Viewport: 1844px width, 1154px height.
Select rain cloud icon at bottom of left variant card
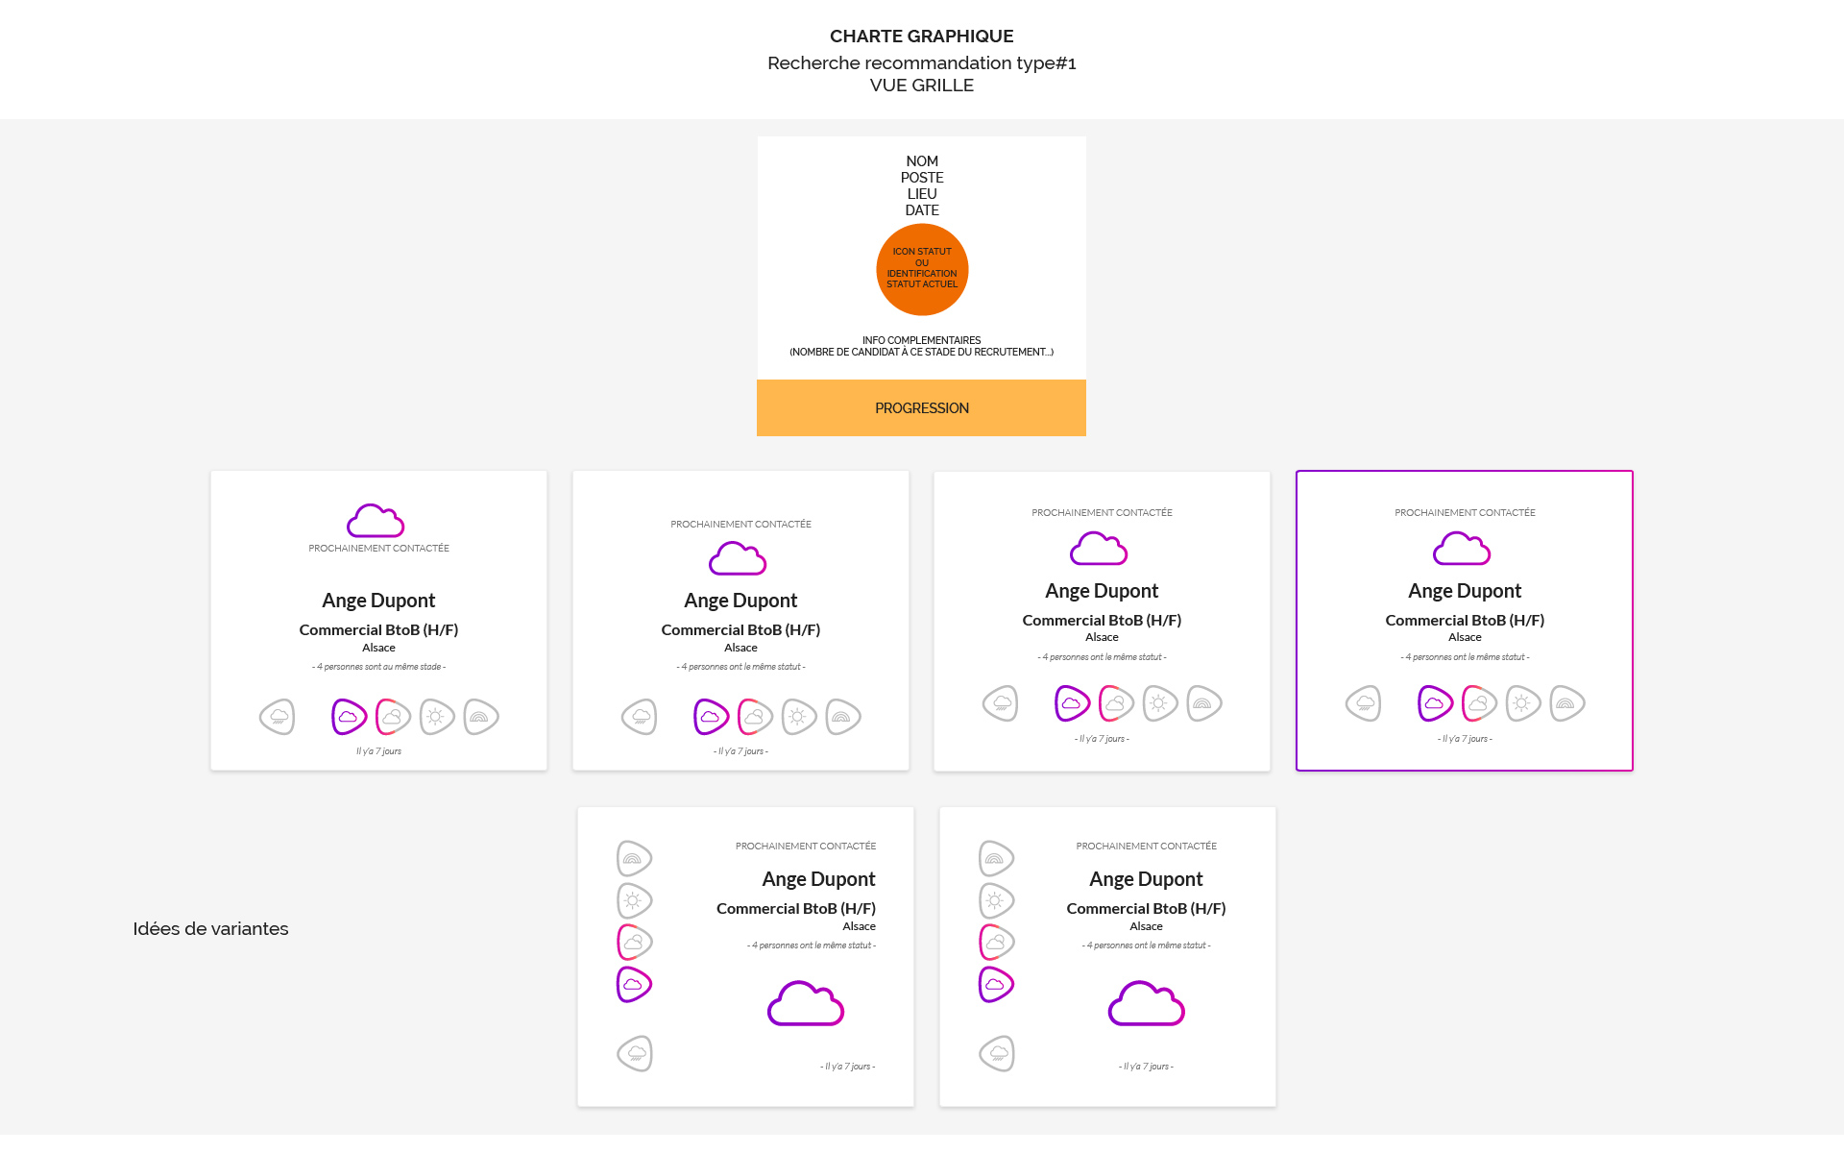(634, 1054)
